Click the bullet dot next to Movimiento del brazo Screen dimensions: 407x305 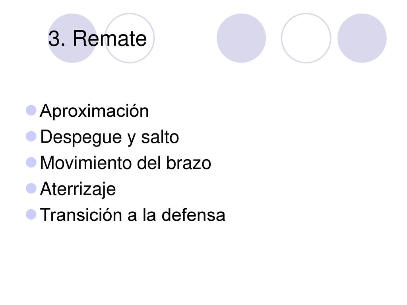click(31, 162)
